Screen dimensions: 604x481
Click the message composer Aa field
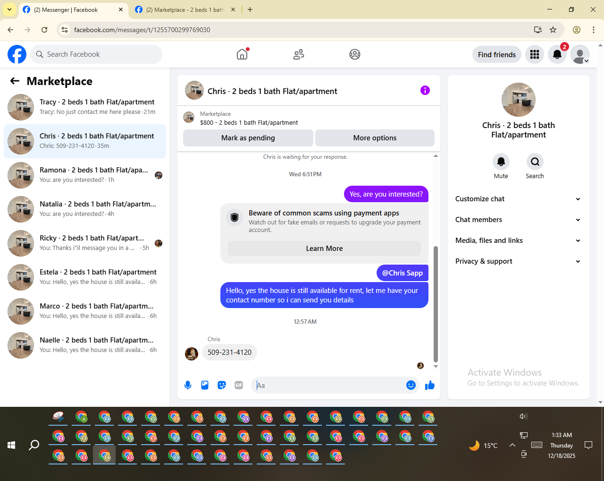(328, 385)
